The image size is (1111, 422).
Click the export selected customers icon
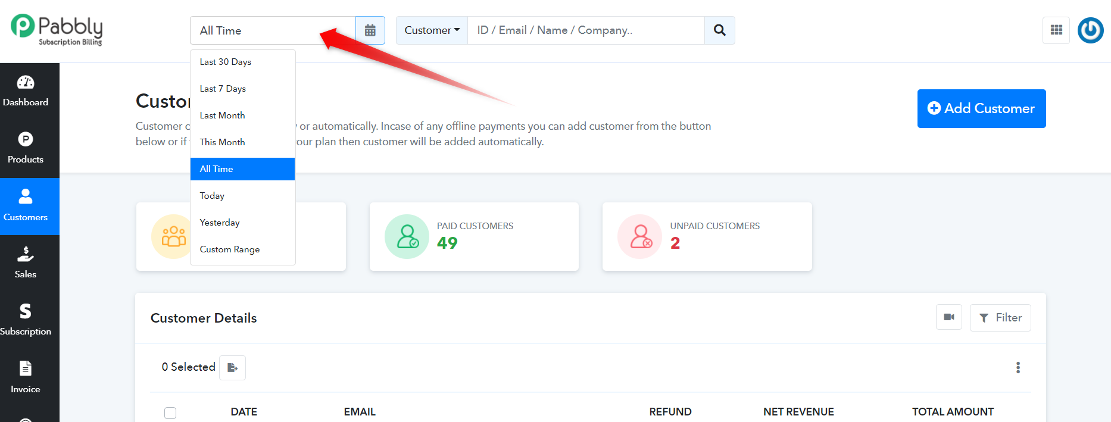[232, 367]
